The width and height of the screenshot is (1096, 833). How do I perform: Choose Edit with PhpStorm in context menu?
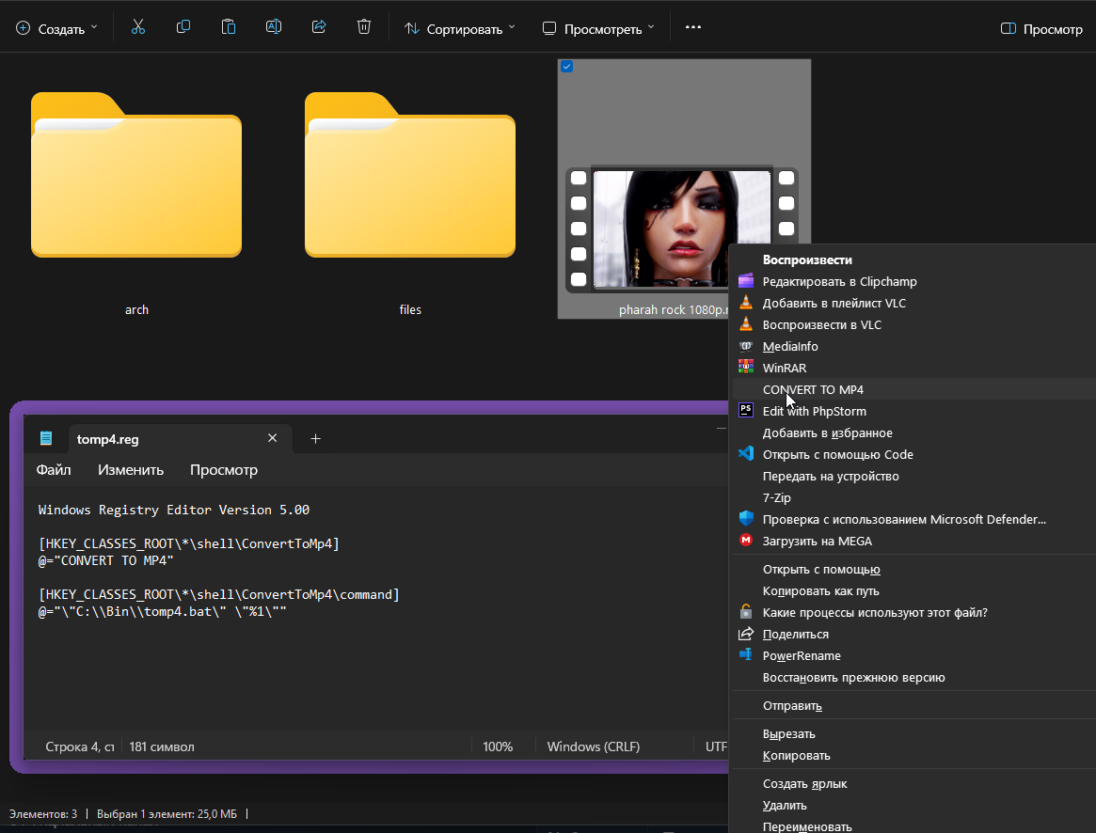pos(814,411)
